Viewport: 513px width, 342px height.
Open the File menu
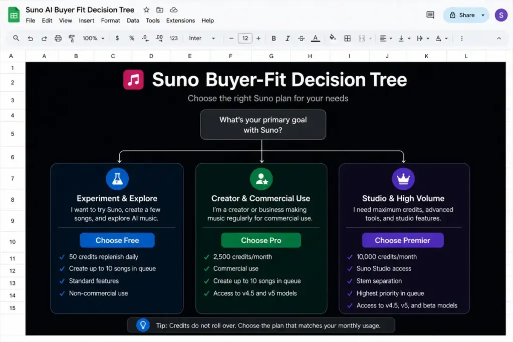click(x=31, y=21)
